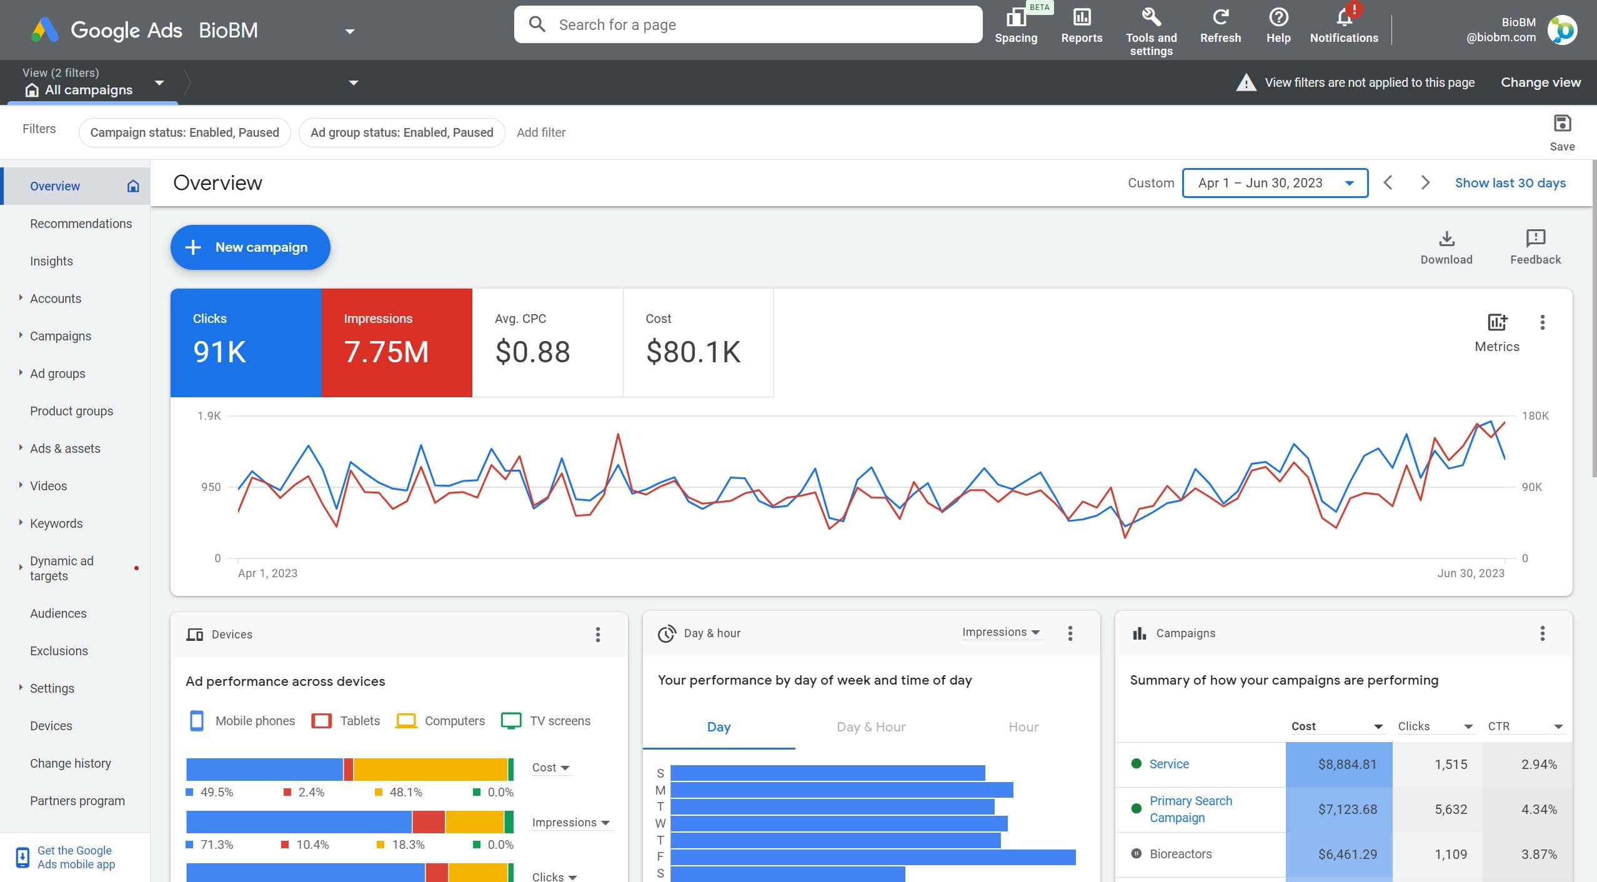Image resolution: width=1597 pixels, height=882 pixels.
Task: Toggle the Computers legend item
Action: pos(440,721)
